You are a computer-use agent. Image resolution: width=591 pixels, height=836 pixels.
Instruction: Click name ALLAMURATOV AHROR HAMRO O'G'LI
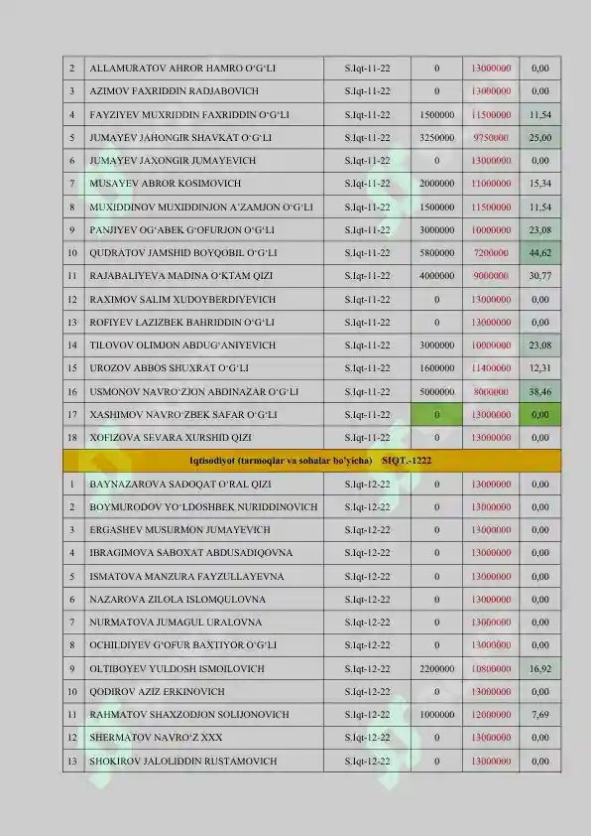182,69
